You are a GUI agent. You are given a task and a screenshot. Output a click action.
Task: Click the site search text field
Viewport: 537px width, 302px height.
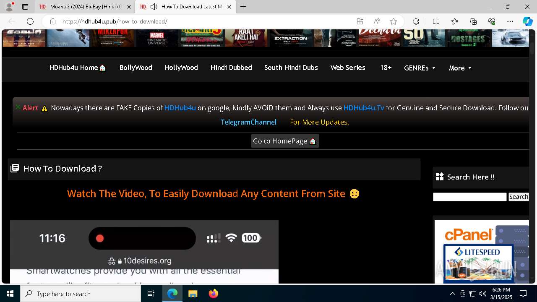tap(470, 197)
